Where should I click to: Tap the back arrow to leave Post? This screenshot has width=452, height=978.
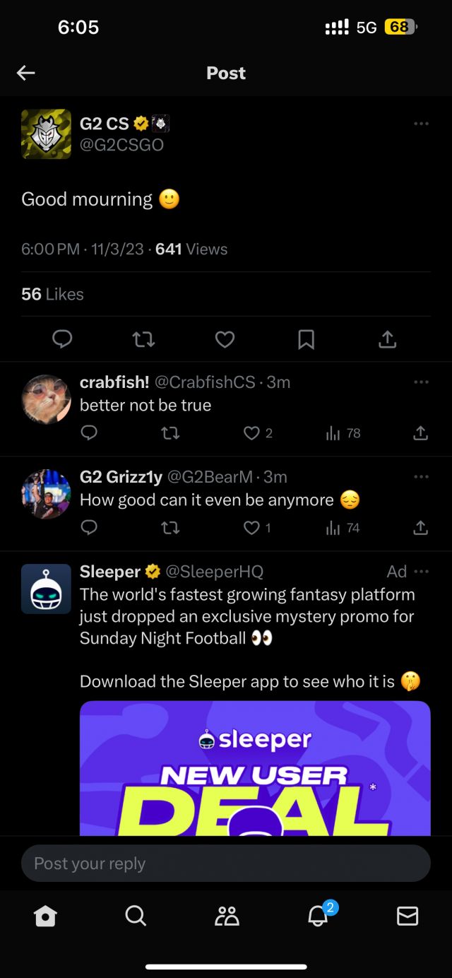[x=26, y=73]
